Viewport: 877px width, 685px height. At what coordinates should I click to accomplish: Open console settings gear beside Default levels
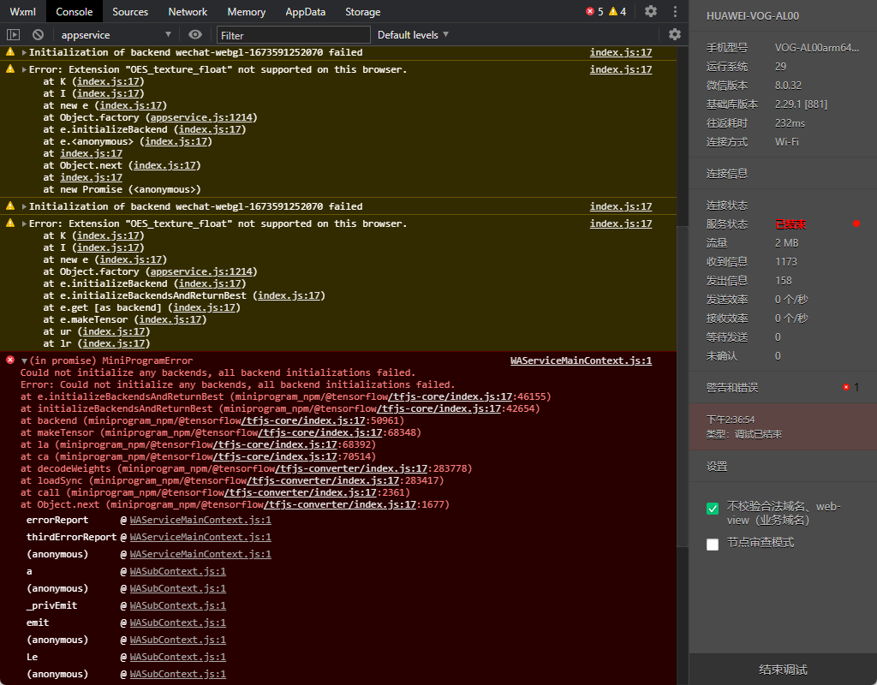click(675, 34)
